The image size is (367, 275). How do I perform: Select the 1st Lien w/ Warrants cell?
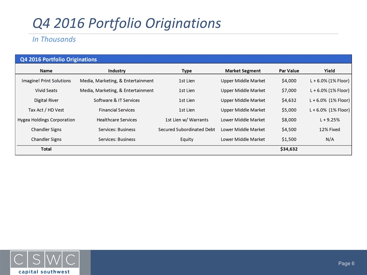(187, 120)
